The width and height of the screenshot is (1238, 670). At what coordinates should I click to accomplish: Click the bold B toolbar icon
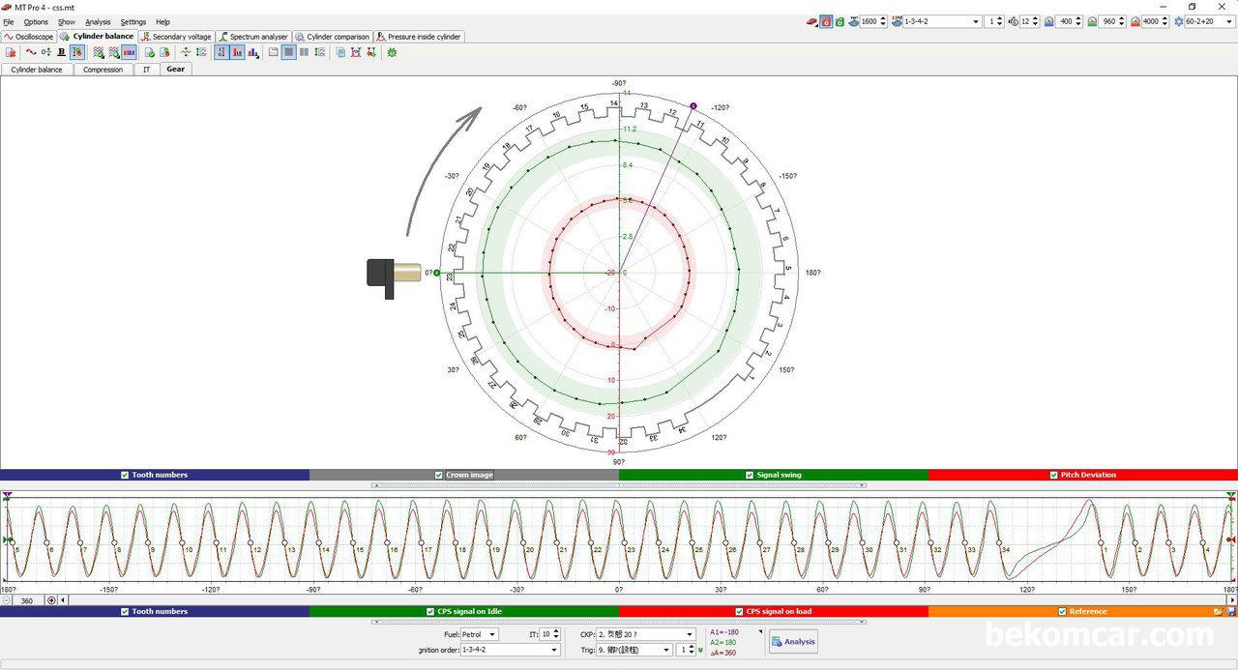pos(61,52)
